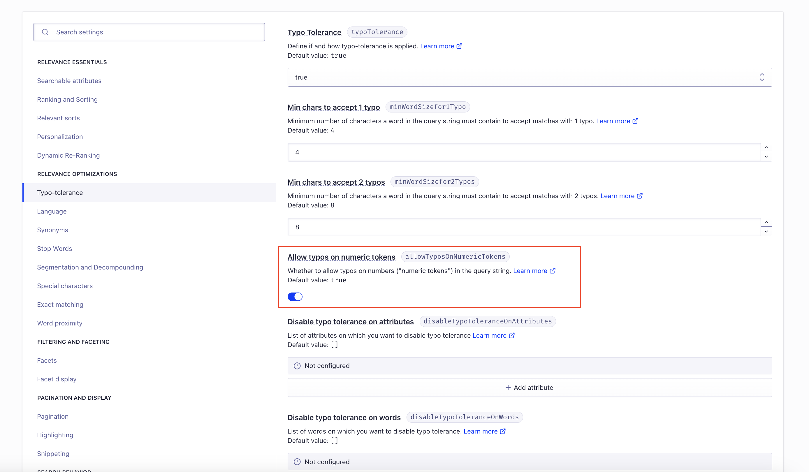Image resolution: width=809 pixels, height=472 pixels.
Task: Open Facet display settings
Action: pyautogui.click(x=57, y=379)
